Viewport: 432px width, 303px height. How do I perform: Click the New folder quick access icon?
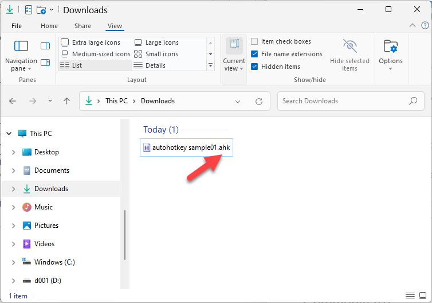pos(41,10)
